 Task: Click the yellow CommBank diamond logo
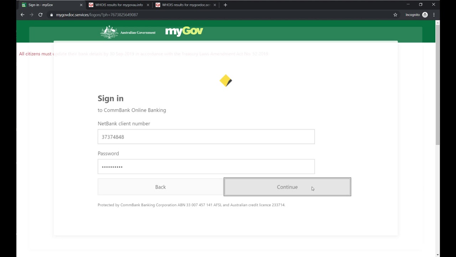226,81
